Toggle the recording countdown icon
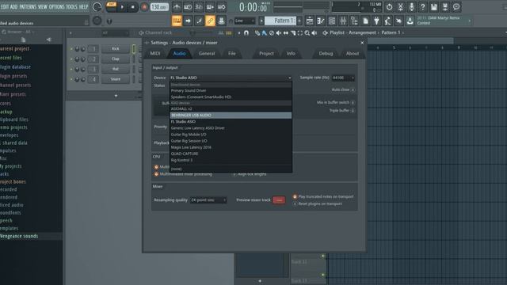507x285 pixels. tap(199, 7)
